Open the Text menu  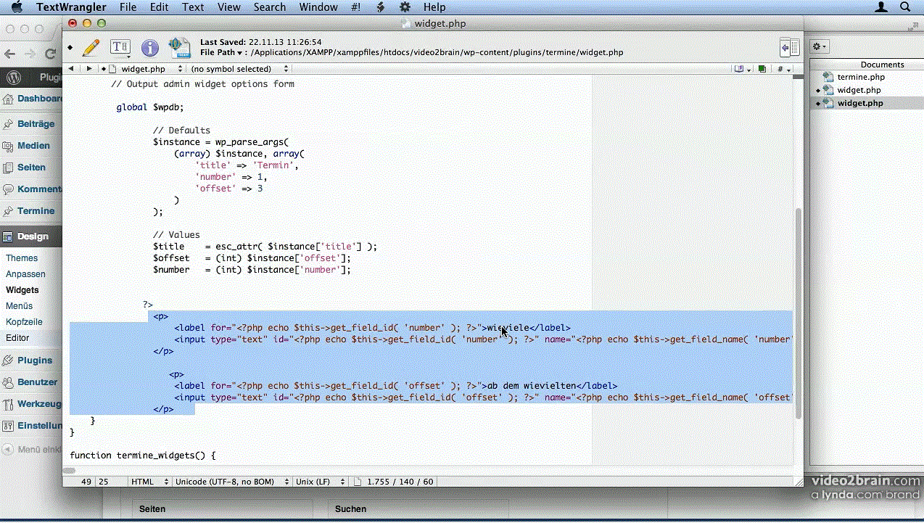pos(193,7)
